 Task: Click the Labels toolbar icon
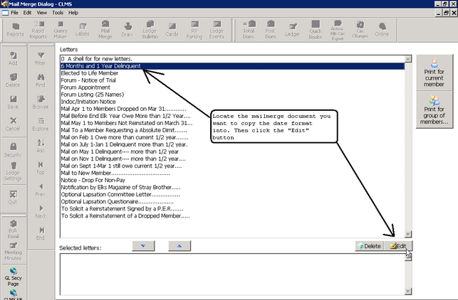click(x=83, y=30)
